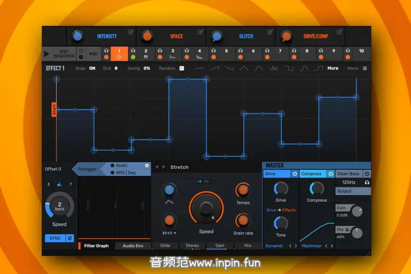Change the Grid value 8
411x274 pixels.
116,68
